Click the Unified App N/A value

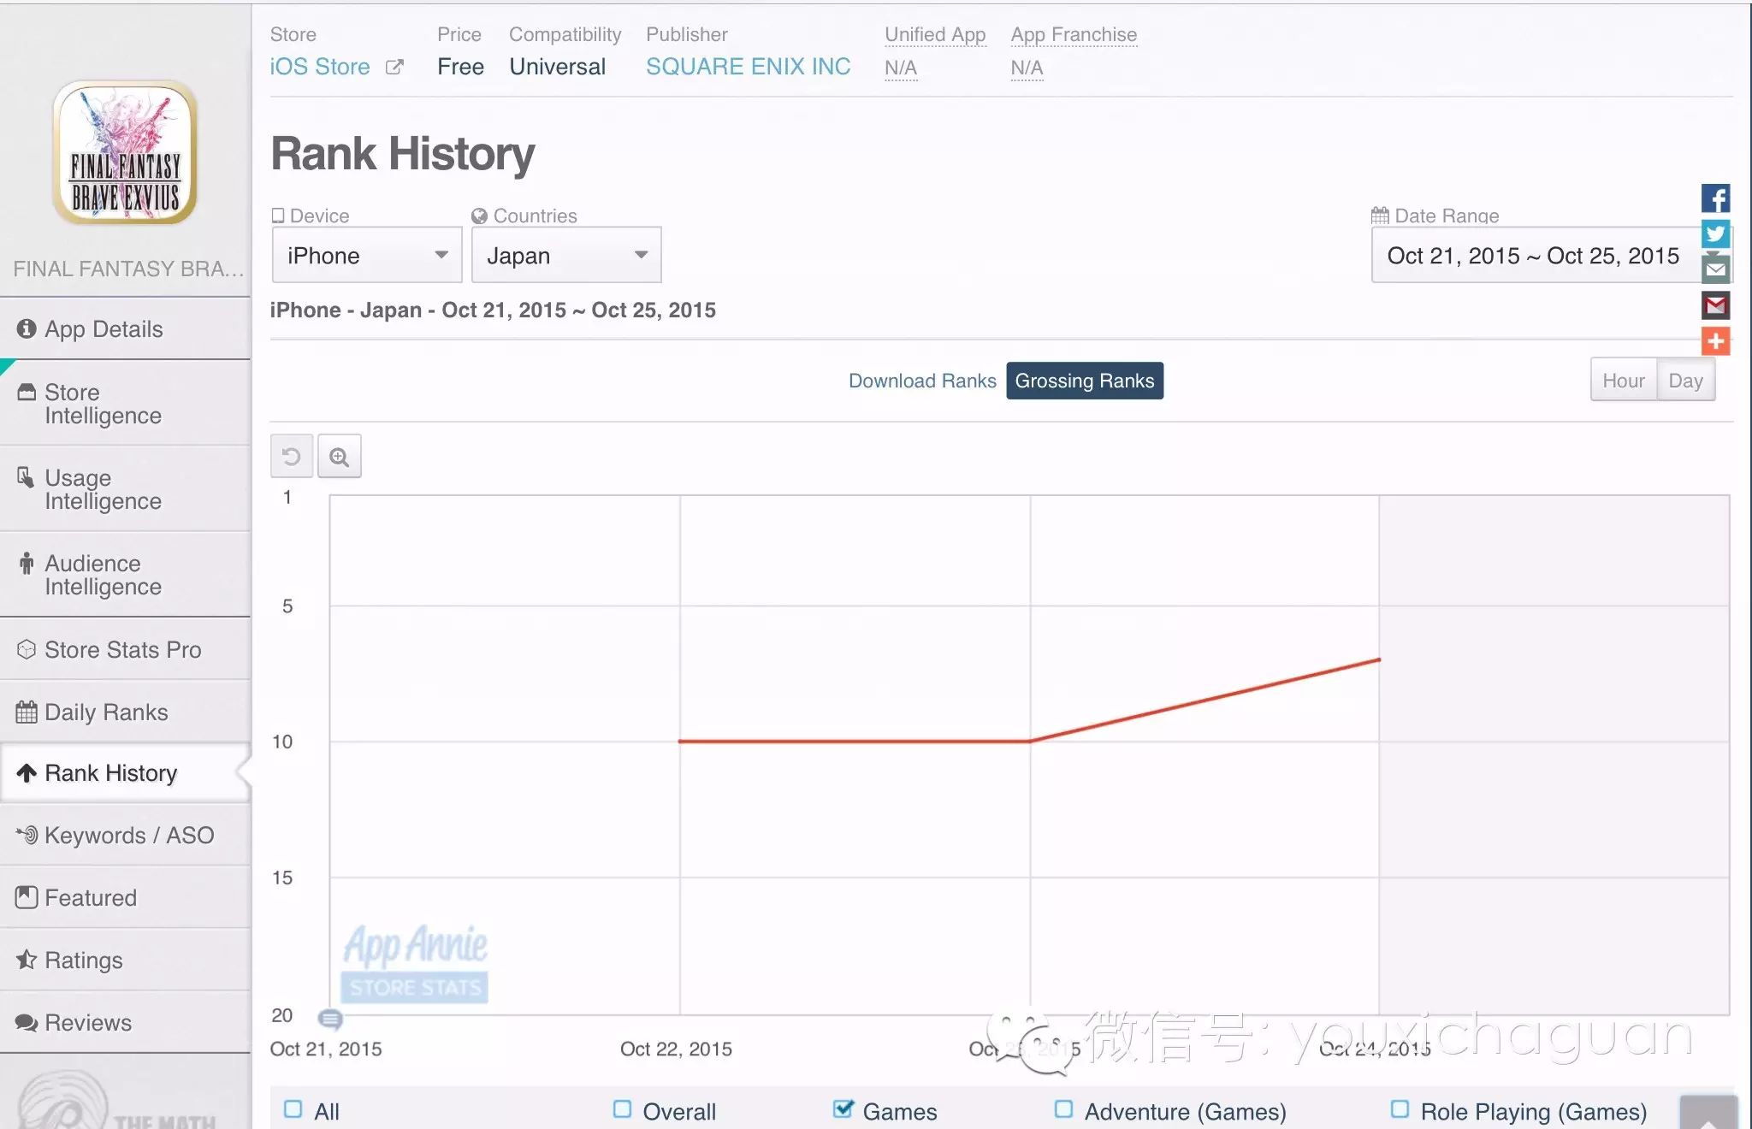pos(901,68)
